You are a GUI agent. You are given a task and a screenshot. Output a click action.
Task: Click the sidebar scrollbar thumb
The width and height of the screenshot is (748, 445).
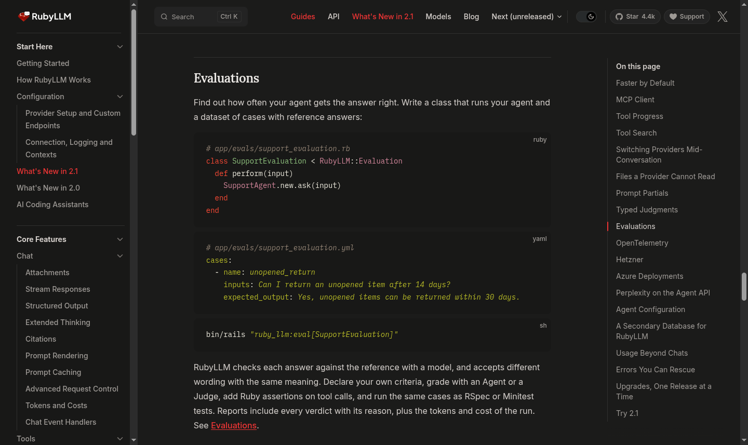click(x=133, y=73)
